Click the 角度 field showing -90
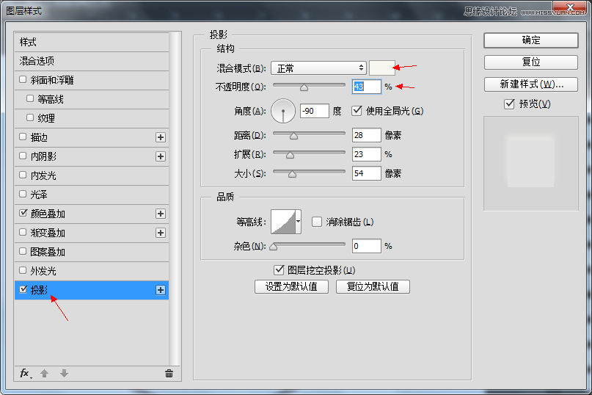Viewport: 592px width, 395px height. 315,111
